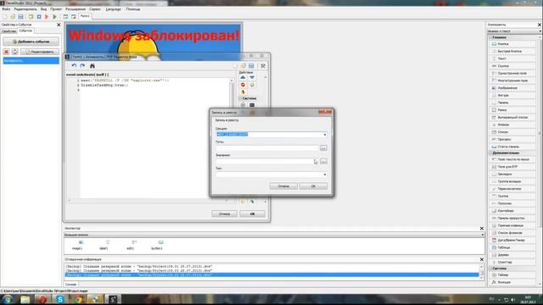The width and height of the screenshot is (543, 305).
Task: Select the Изображение component
Action: (512, 88)
